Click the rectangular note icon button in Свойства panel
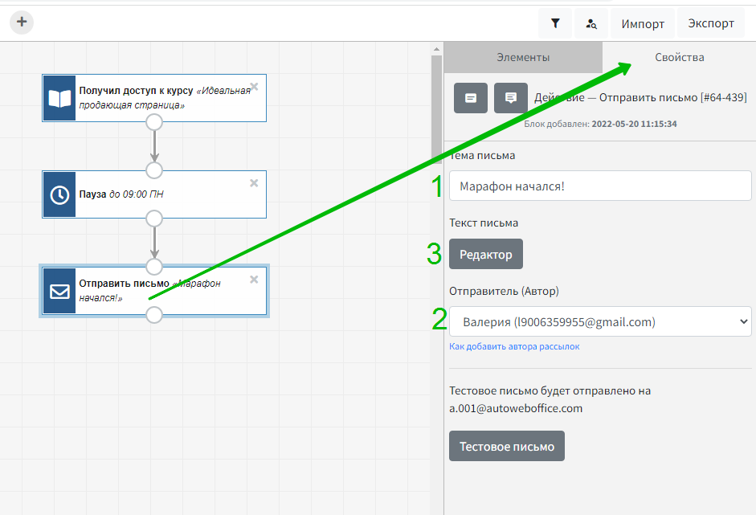The width and height of the screenshot is (756, 515). (471, 98)
